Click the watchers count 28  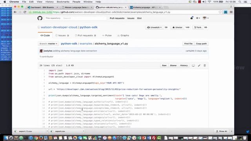click(x=166, y=27)
